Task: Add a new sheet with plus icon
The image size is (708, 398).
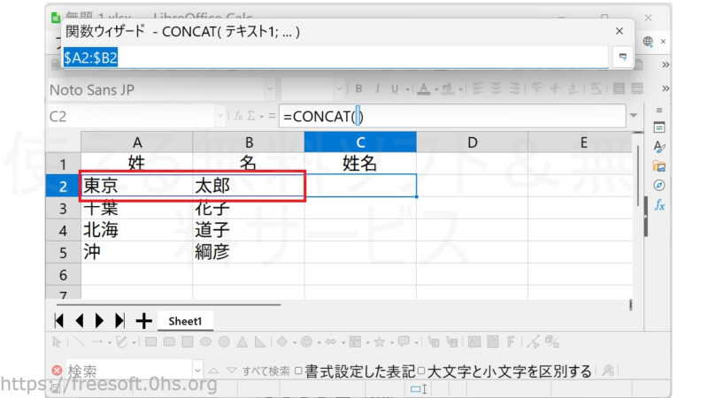Action: click(143, 320)
